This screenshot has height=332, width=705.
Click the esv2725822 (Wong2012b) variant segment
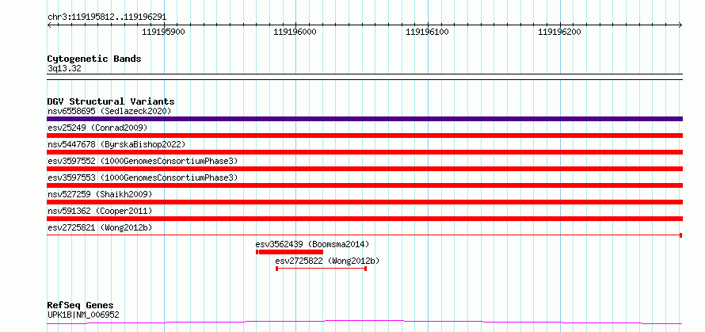321,269
